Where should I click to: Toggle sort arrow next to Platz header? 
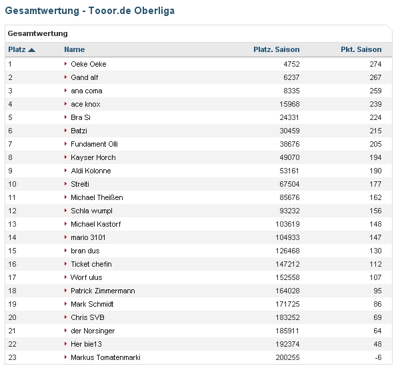click(x=32, y=49)
